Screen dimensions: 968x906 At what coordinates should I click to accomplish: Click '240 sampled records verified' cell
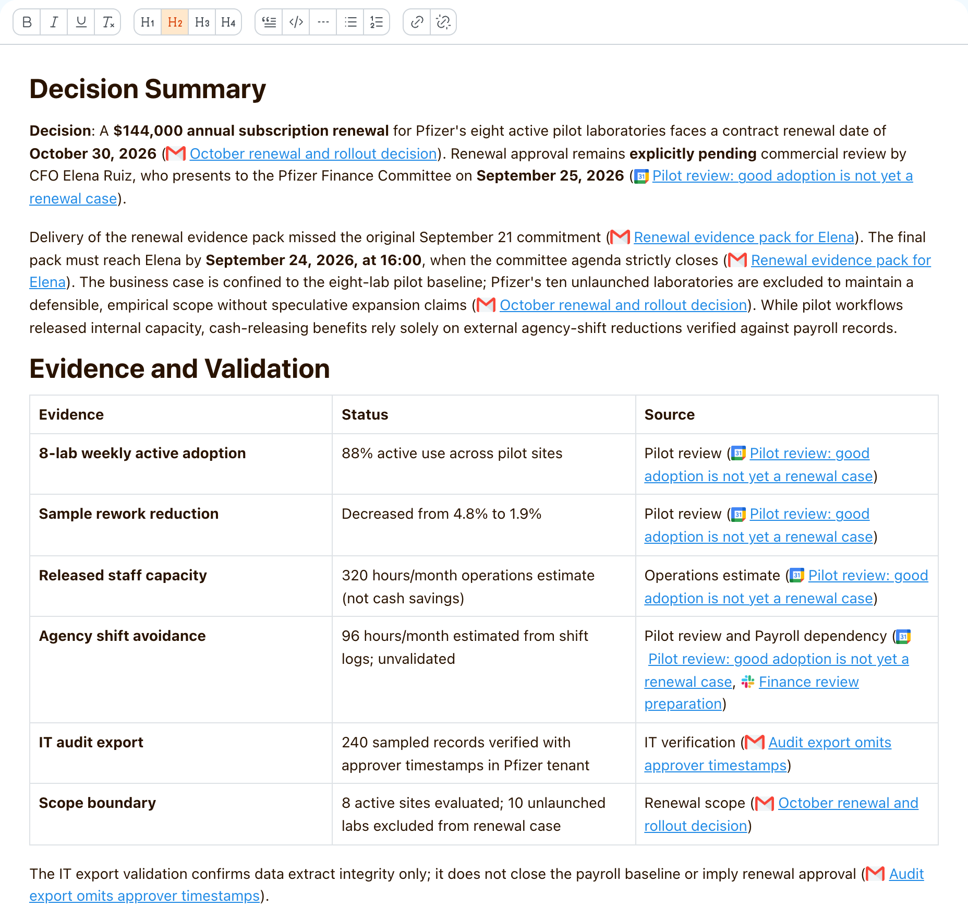[x=483, y=753]
